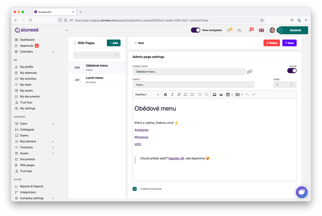
Task: Expand the Company settings menu
Action: 53,198
